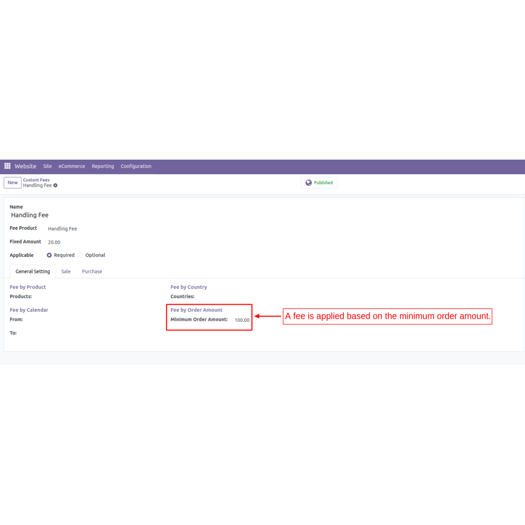Click the Website app title
The width and height of the screenshot is (525, 525).
pyautogui.click(x=25, y=166)
